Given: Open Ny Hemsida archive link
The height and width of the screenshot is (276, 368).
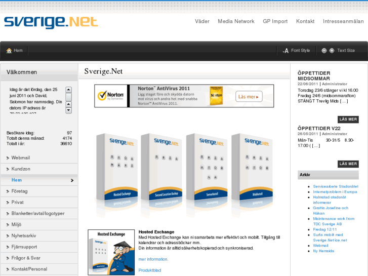Looking at the screenshot, I should point(323,251).
